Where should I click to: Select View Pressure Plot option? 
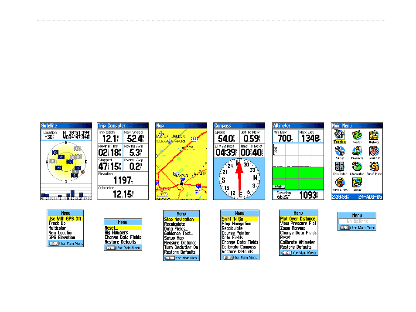point(298,224)
